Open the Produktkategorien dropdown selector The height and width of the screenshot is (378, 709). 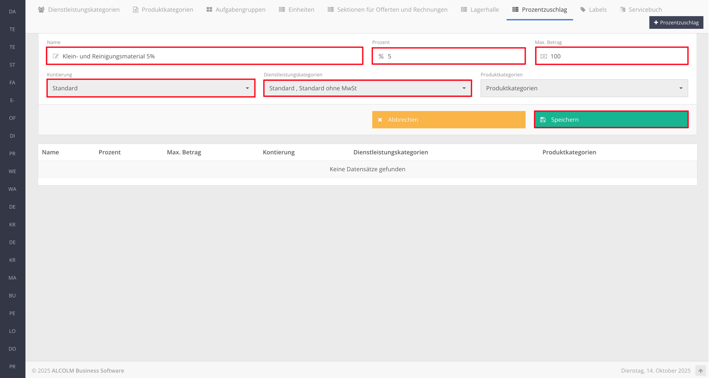[584, 88]
